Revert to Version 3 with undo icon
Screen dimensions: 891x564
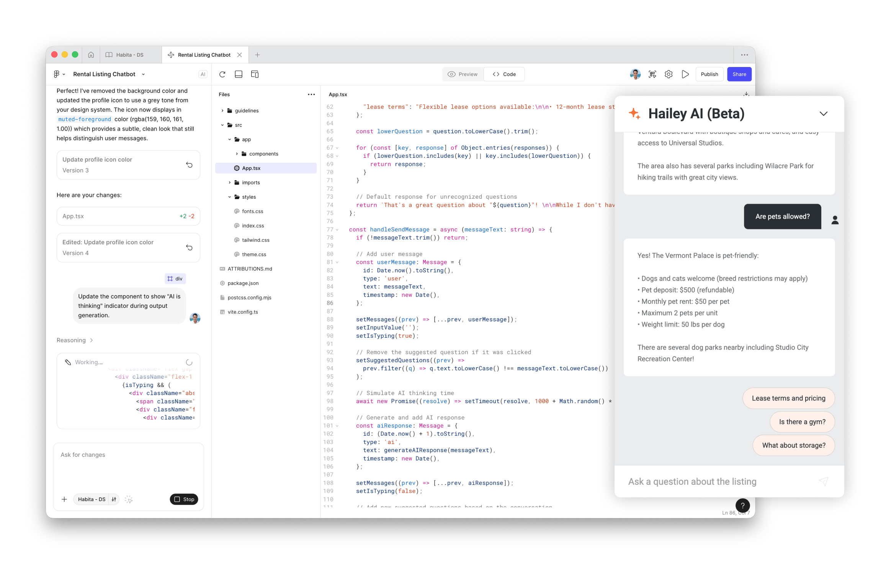pyautogui.click(x=189, y=165)
